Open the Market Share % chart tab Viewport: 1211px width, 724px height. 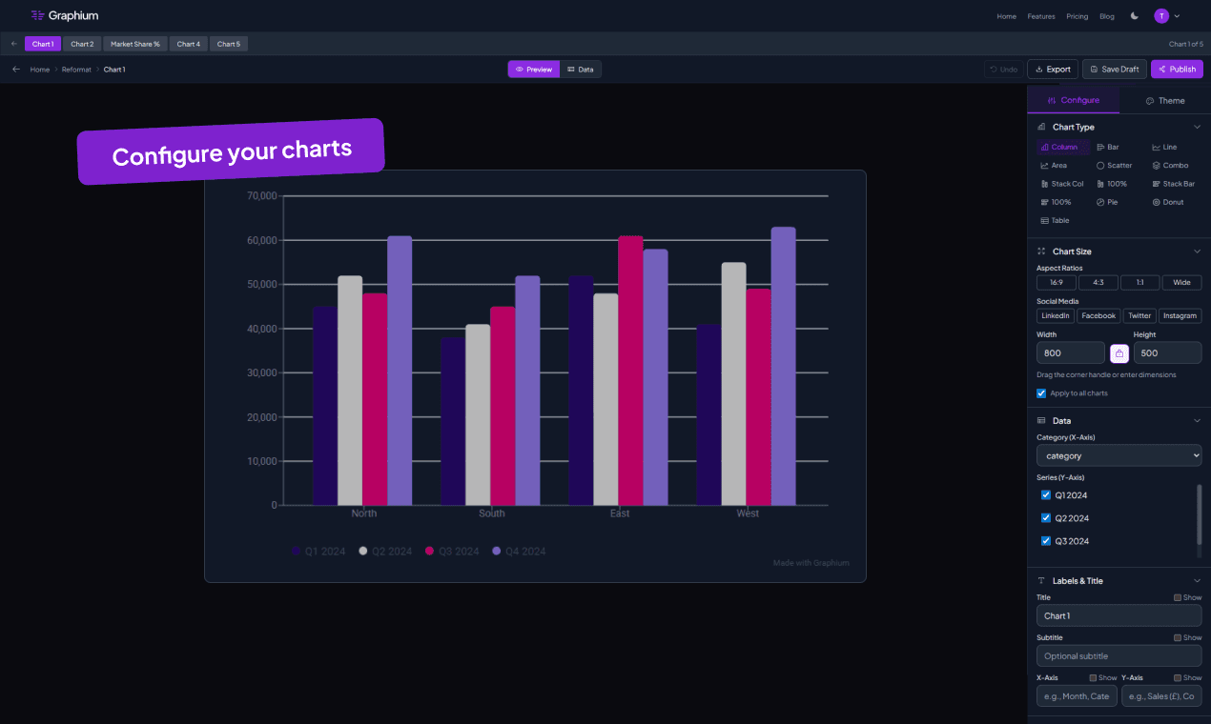134,43
